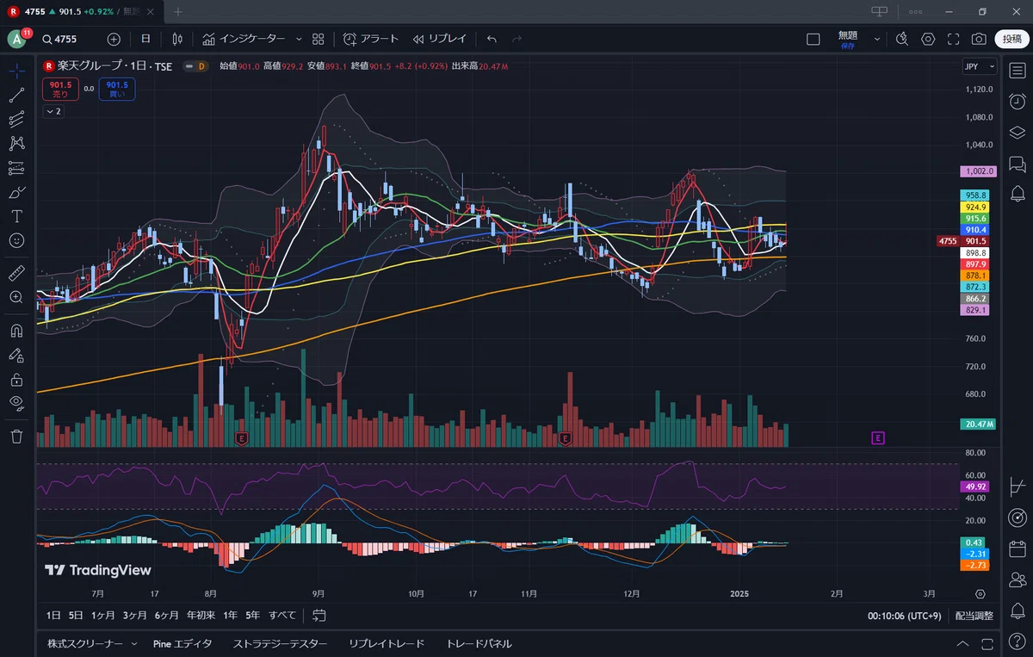This screenshot has width=1033, height=657.
Task: Open the ストラテジーテスター tab
Action: 281,643
